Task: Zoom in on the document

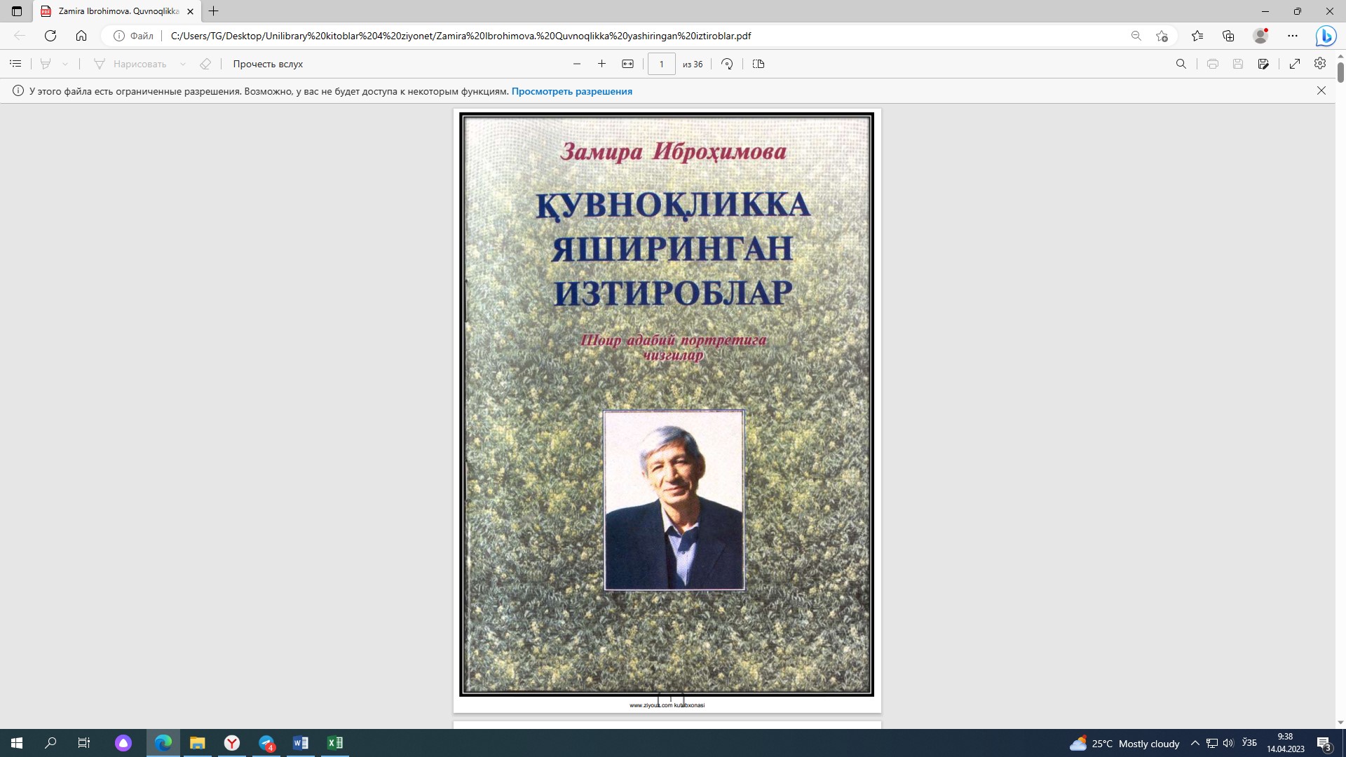Action: tap(601, 64)
